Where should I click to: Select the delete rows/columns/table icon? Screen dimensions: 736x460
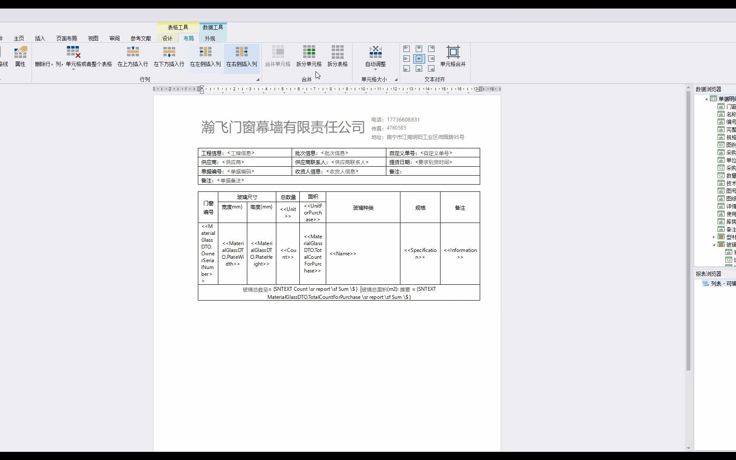coord(73,52)
